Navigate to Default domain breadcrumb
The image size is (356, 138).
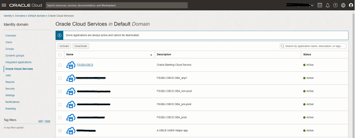point(37,16)
